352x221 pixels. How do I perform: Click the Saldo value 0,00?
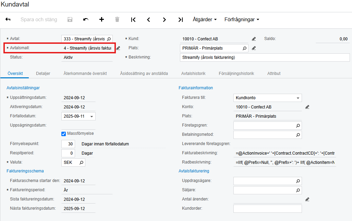tap(343, 39)
